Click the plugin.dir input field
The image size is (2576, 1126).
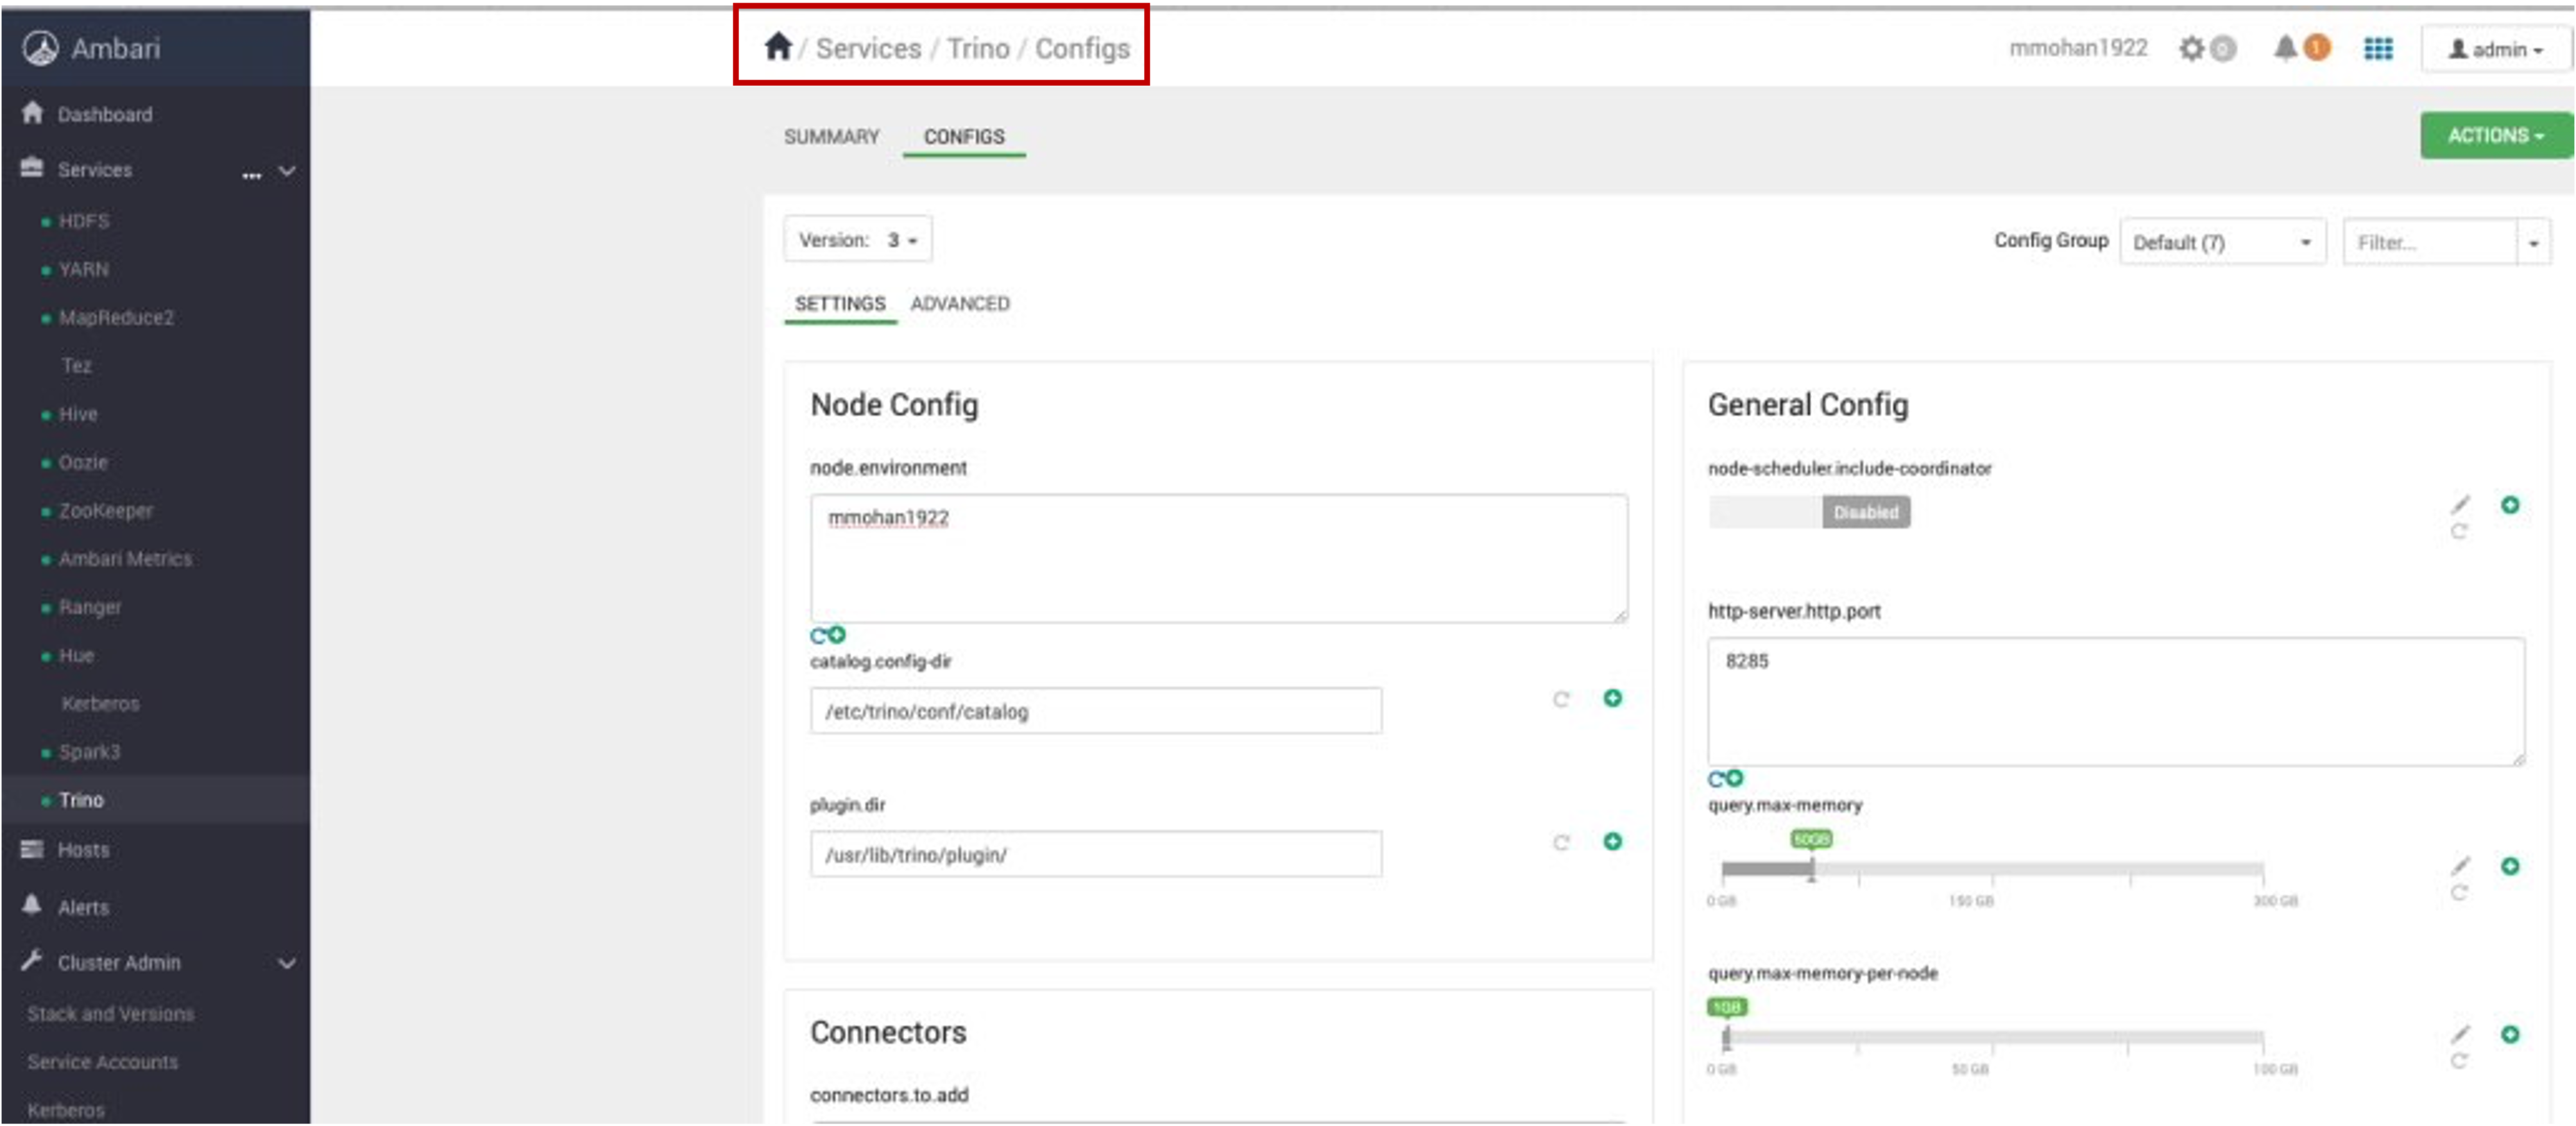(1096, 854)
